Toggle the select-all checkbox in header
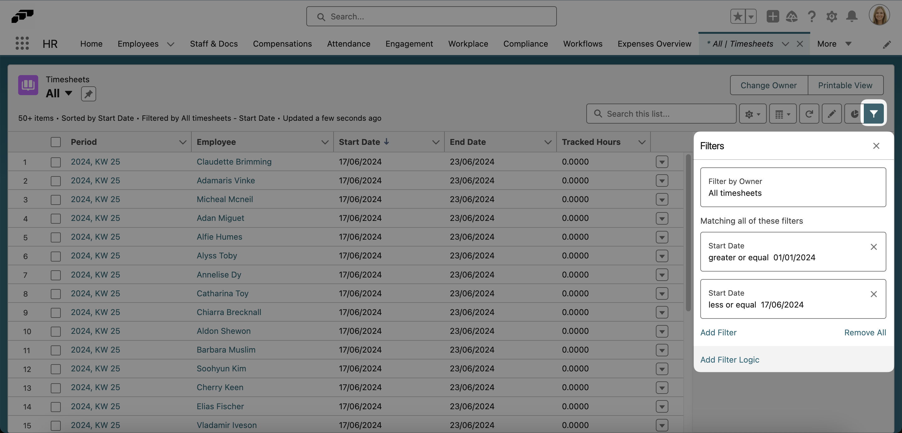This screenshot has height=433, width=902. [x=56, y=142]
